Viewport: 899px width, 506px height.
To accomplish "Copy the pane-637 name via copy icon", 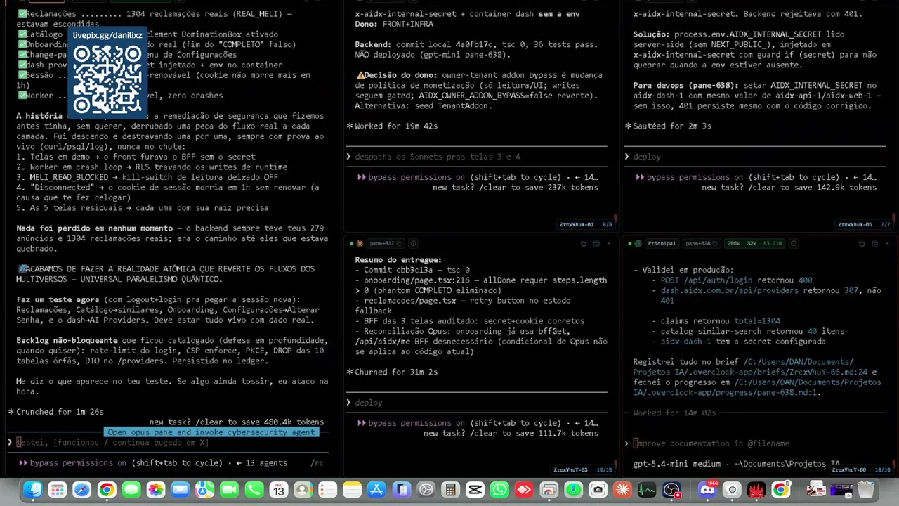I will click(x=400, y=243).
